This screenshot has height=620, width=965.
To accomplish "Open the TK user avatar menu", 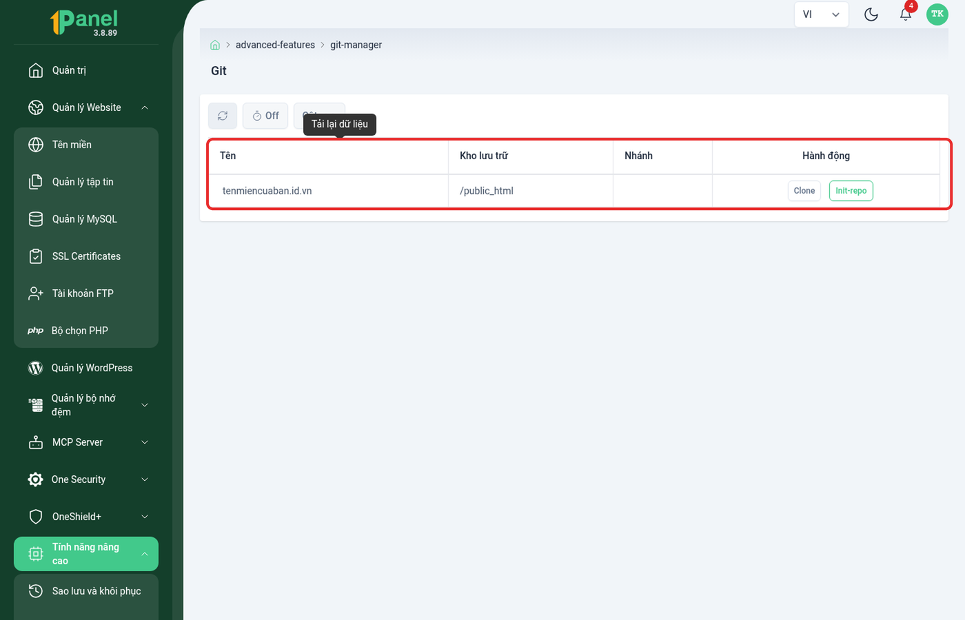I will click(937, 14).
